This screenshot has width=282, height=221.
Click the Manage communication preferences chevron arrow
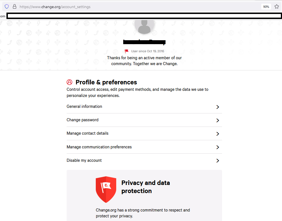[218, 147]
